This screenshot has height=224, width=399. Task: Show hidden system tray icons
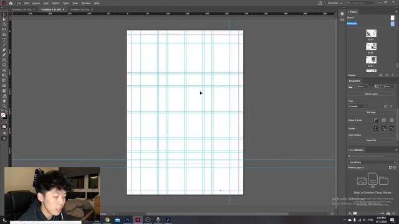[x=345, y=220]
